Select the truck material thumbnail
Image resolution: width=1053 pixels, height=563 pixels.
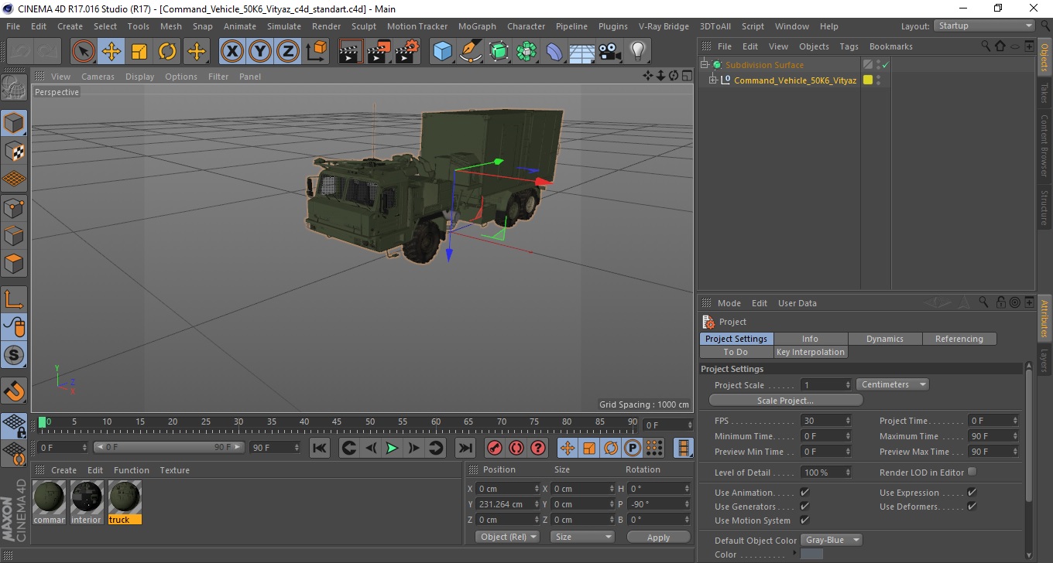click(125, 502)
